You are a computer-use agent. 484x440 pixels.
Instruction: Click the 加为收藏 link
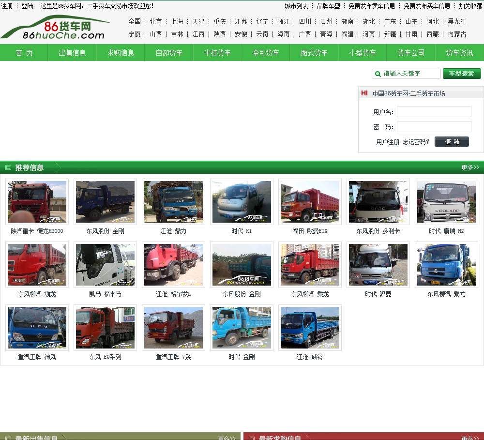point(471,6)
